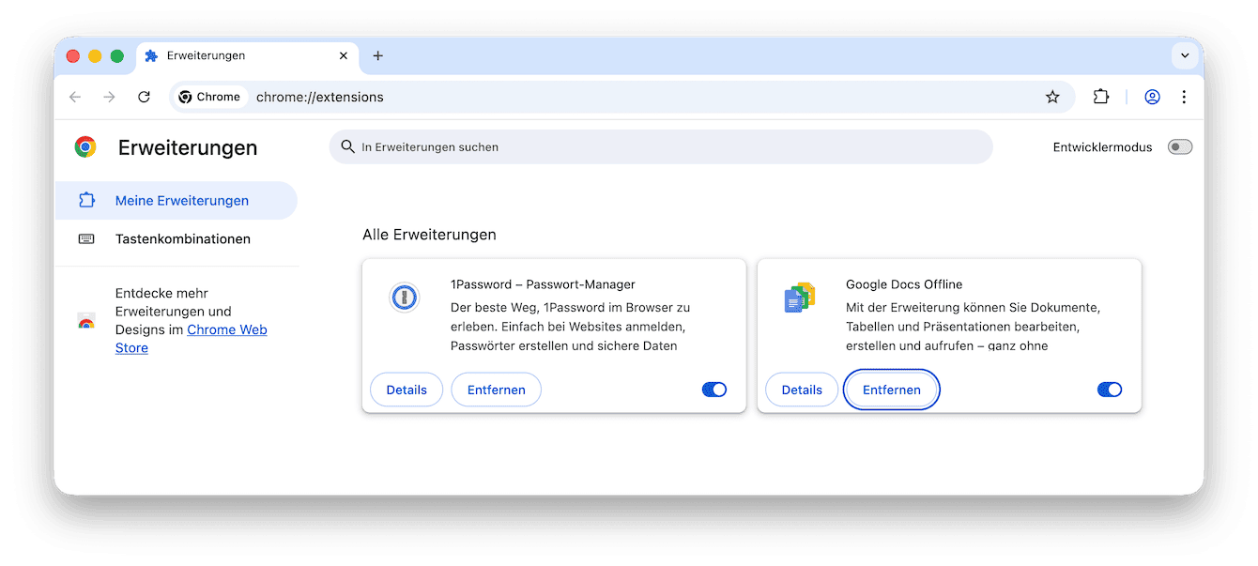Viewport: 1258px width, 566px height.
Task: Click the Chrome logo beside Erweiterungen heading
Action: pos(85,146)
